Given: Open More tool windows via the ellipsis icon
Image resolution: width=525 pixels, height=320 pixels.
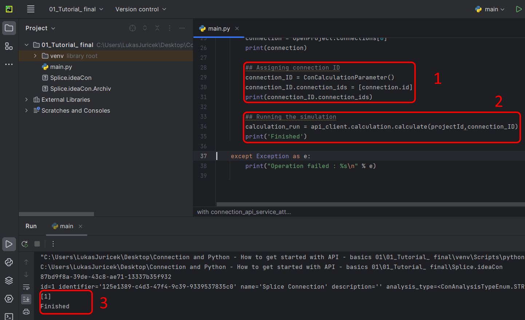Looking at the screenshot, I should tap(9, 64).
